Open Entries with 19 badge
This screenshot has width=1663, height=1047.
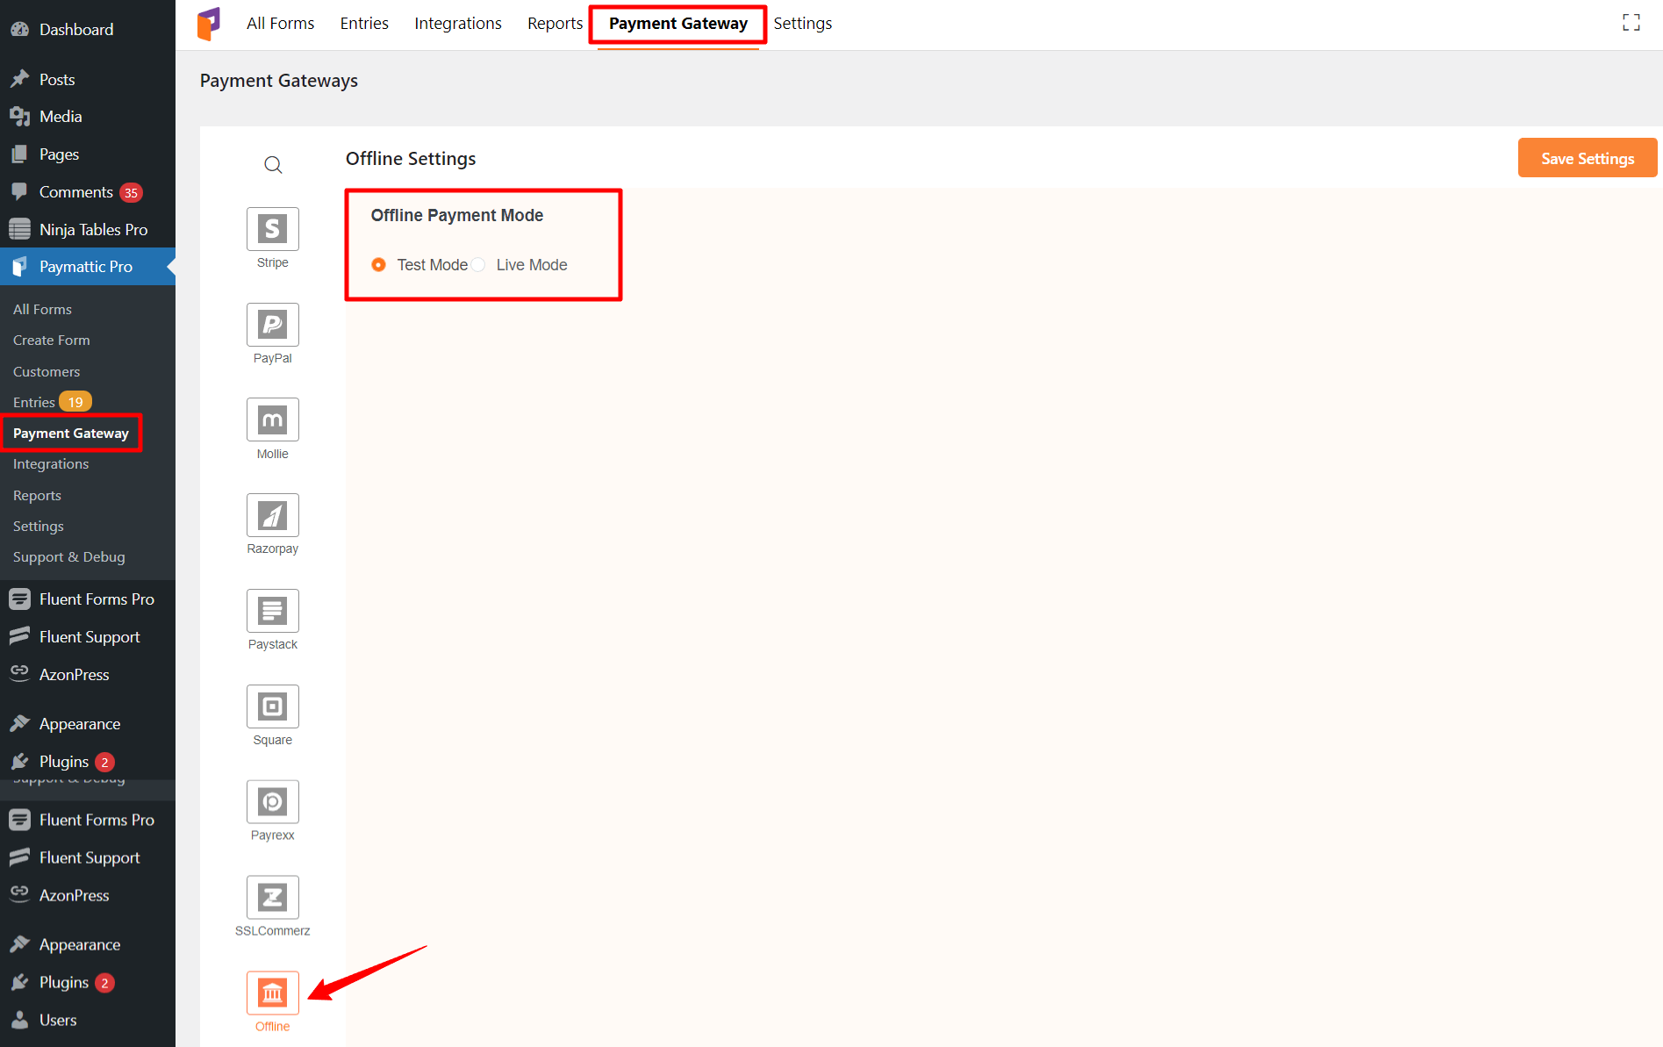[x=52, y=402]
